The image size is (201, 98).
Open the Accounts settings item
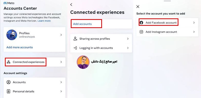[34, 82]
